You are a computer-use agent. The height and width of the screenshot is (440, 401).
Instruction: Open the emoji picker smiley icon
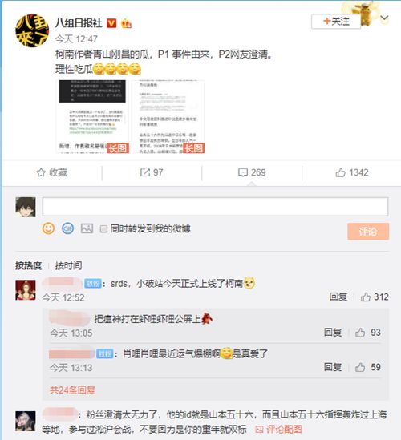point(48,228)
